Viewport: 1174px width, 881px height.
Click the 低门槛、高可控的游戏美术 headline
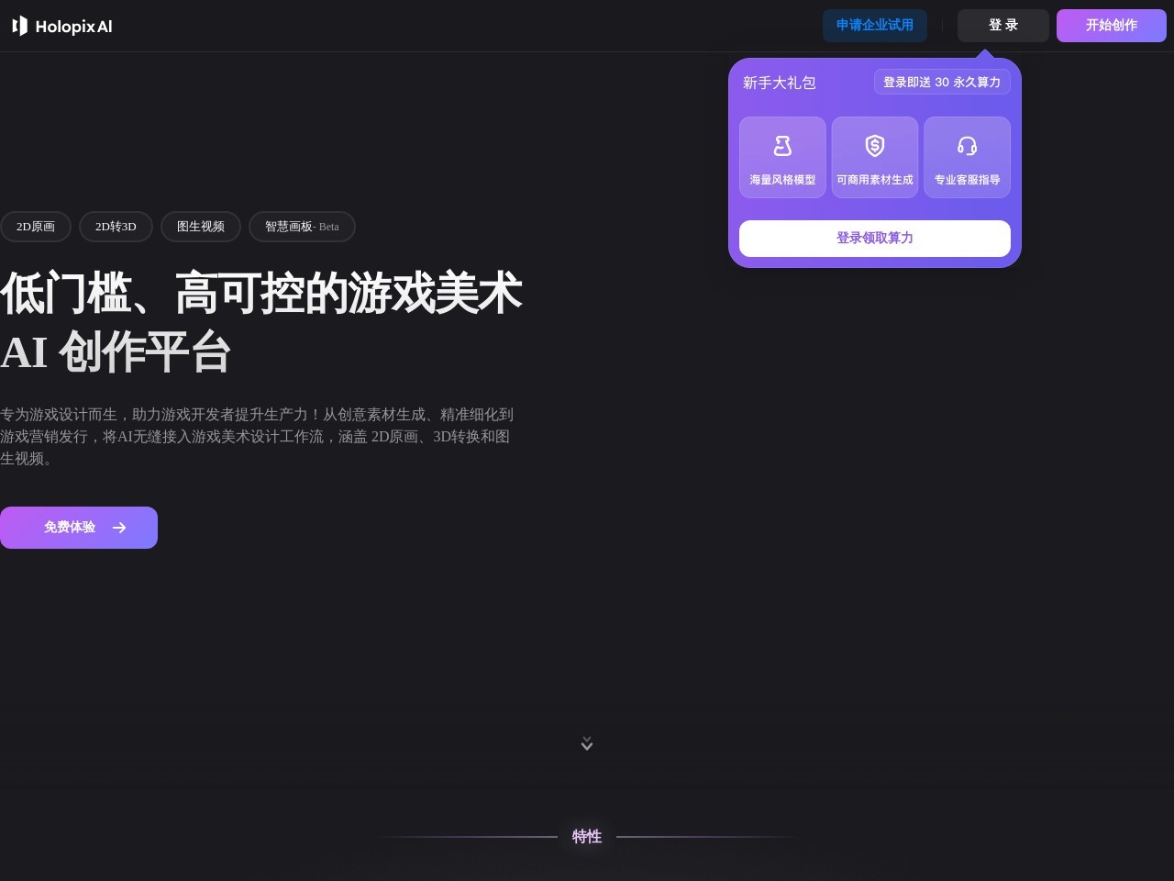[261, 294]
